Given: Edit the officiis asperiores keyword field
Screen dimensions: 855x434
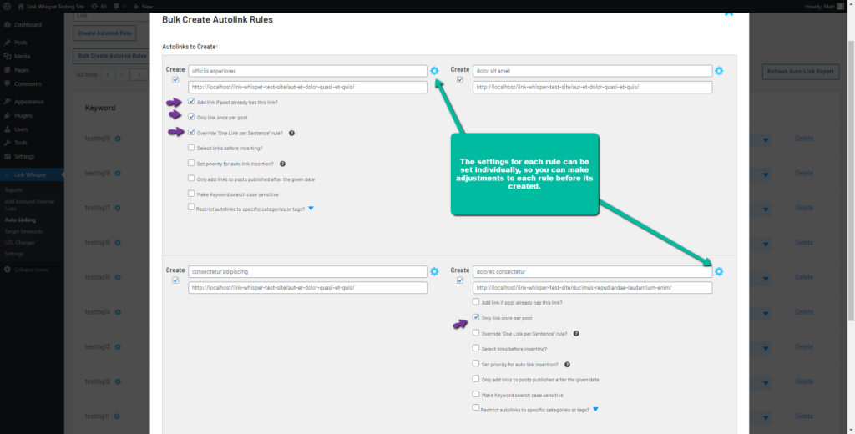Looking at the screenshot, I should click(308, 71).
